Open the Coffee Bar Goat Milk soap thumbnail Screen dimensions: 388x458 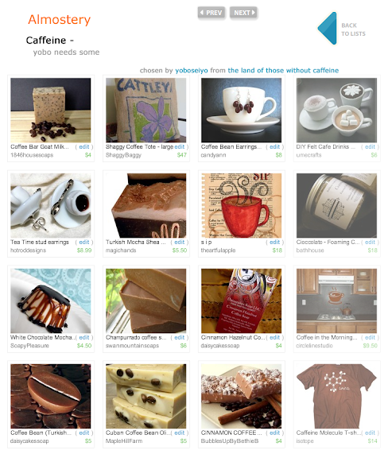[x=51, y=110]
